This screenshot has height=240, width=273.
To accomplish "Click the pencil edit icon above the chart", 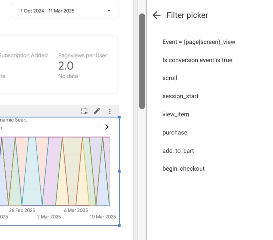I will point(97,111).
